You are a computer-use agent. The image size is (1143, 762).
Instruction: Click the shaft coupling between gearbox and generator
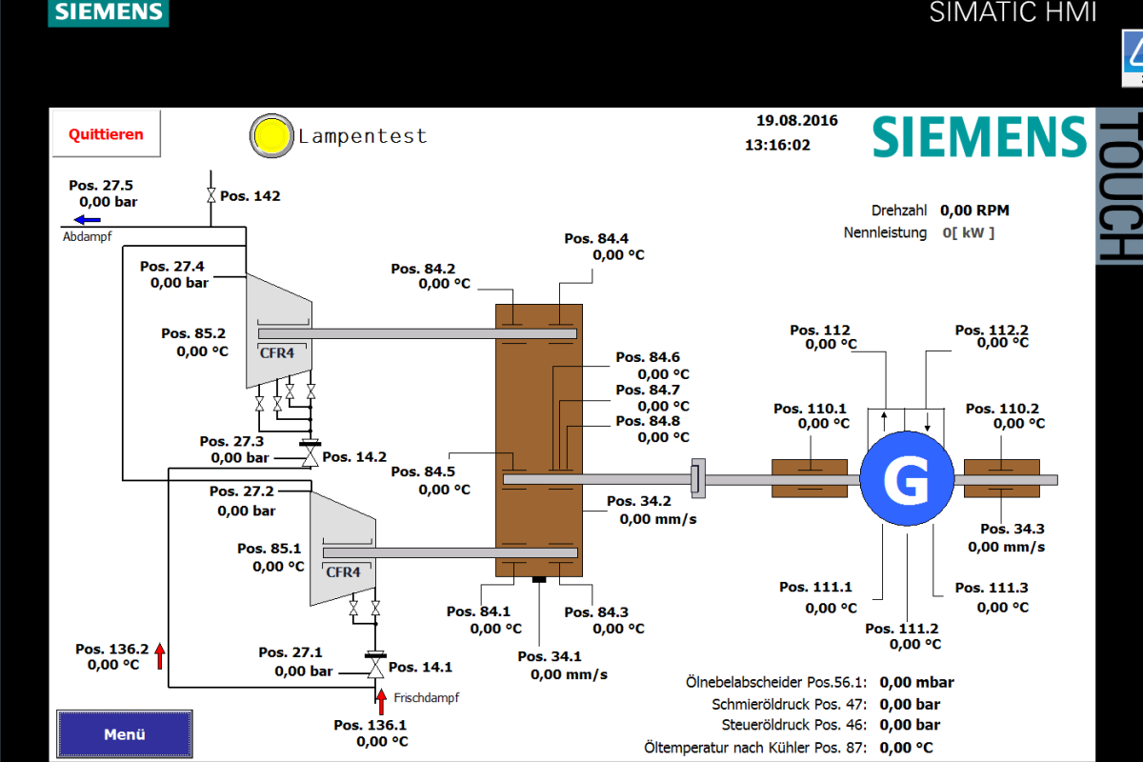(697, 479)
